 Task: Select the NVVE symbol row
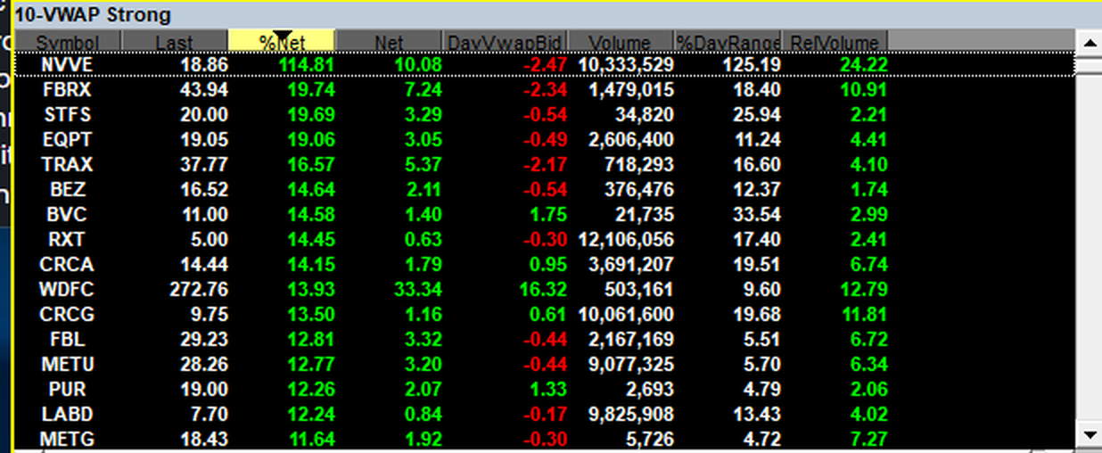[x=546, y=64]
